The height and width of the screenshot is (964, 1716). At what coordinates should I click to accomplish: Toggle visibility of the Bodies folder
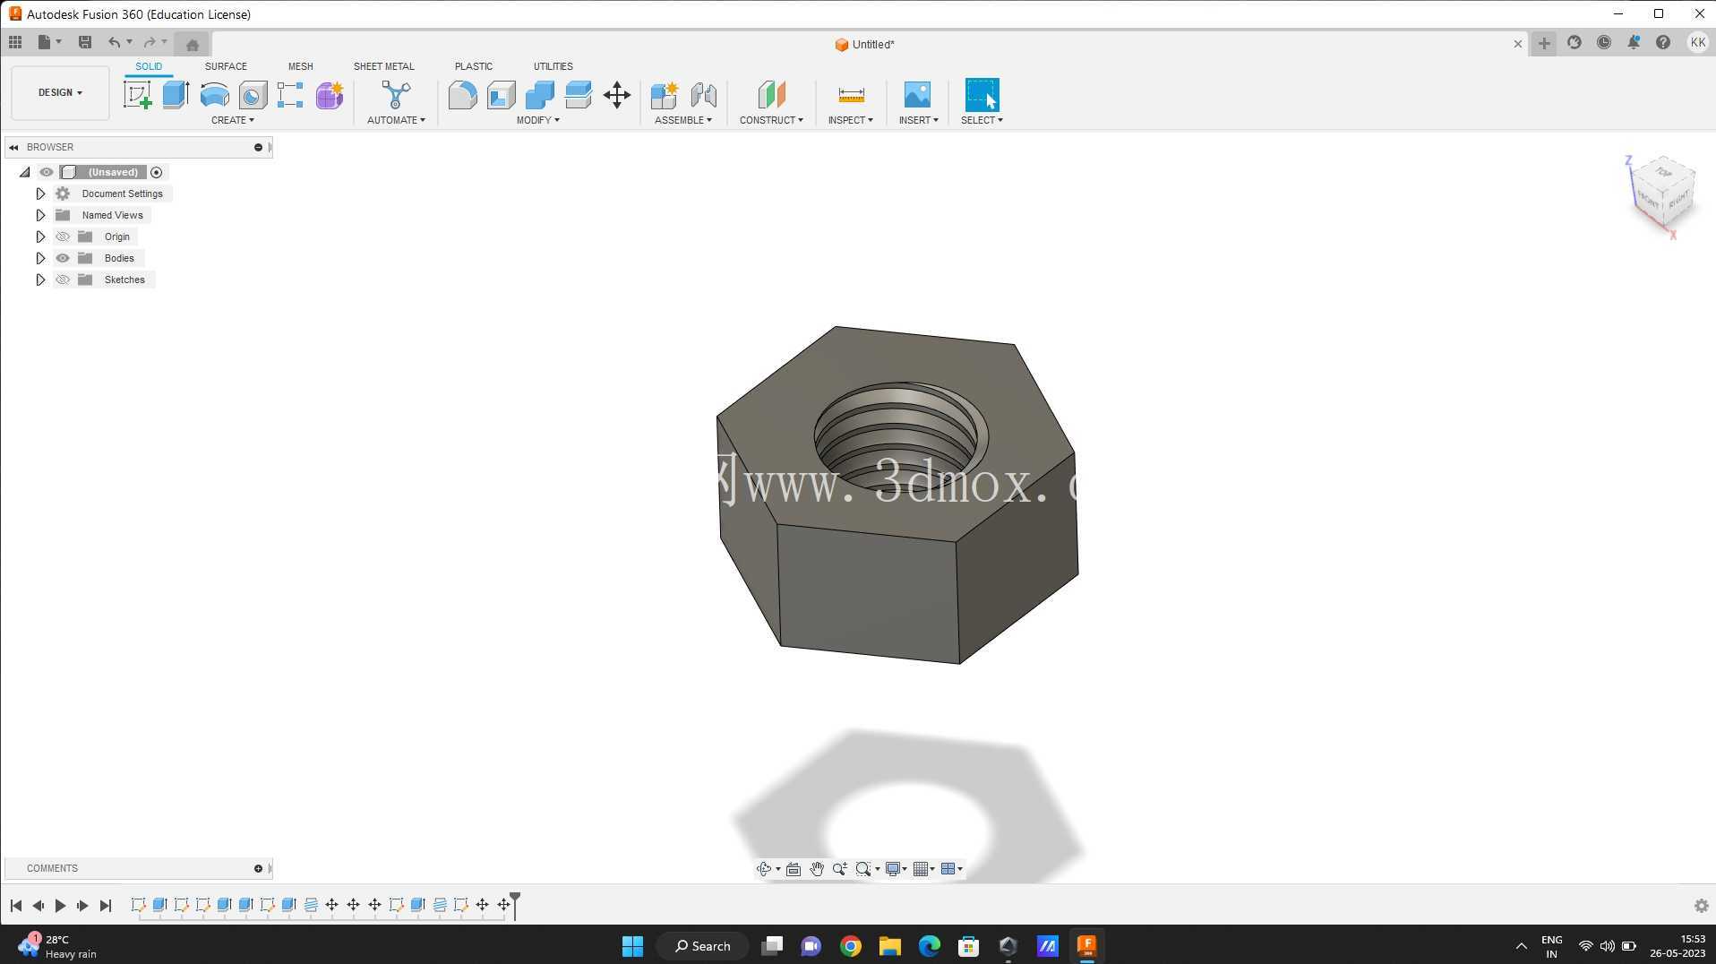click(63, 258)
